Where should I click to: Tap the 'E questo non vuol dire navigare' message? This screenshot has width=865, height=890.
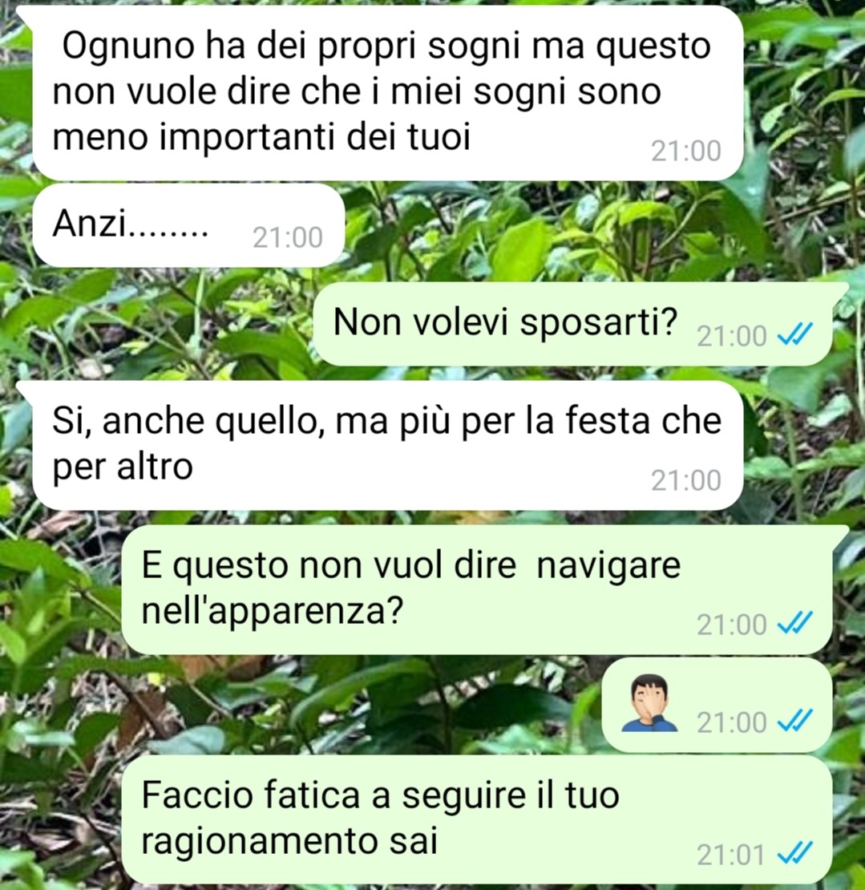click(x=477, y=590)
